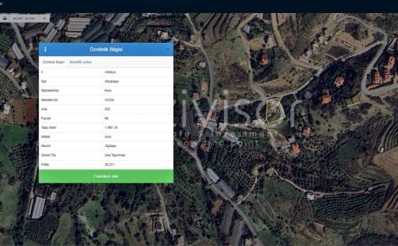Screen dimensions: 398x246
Task: Add parcel to favorites with green button
Action: coord(106,176)
